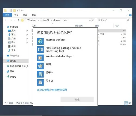Toggle the details view layout button

point(126,103)
